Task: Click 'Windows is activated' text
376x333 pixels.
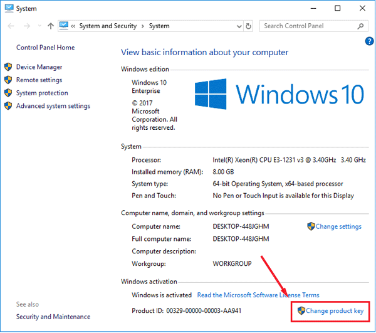Action: pyautogui.click(x=162, y=295)
